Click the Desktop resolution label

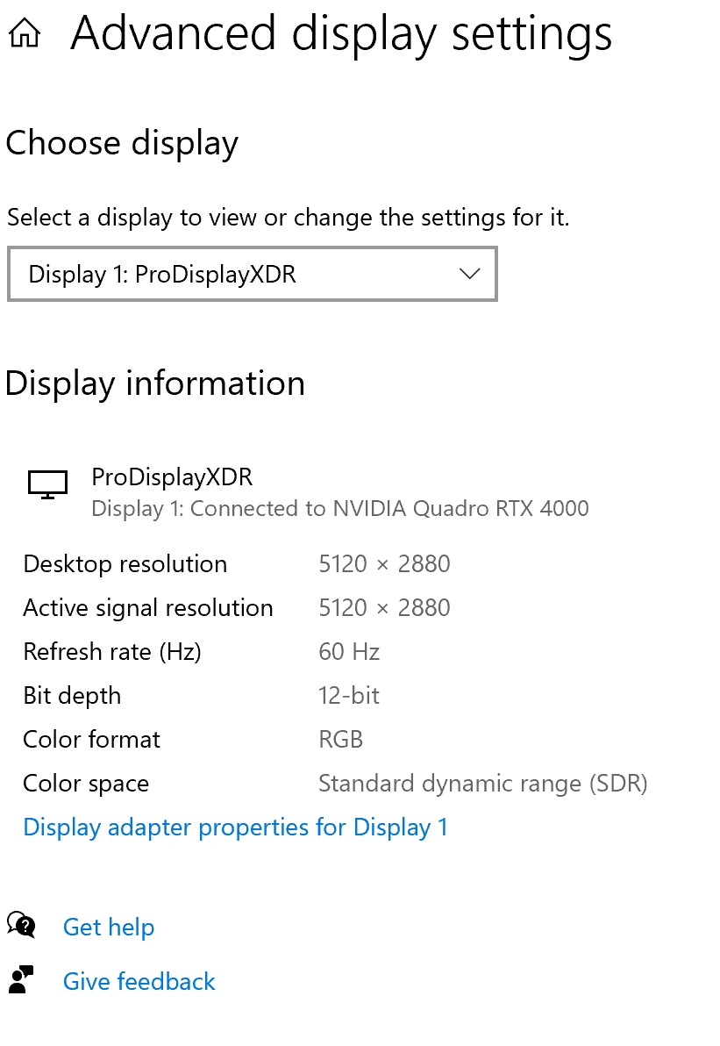[x=125, y=564]
